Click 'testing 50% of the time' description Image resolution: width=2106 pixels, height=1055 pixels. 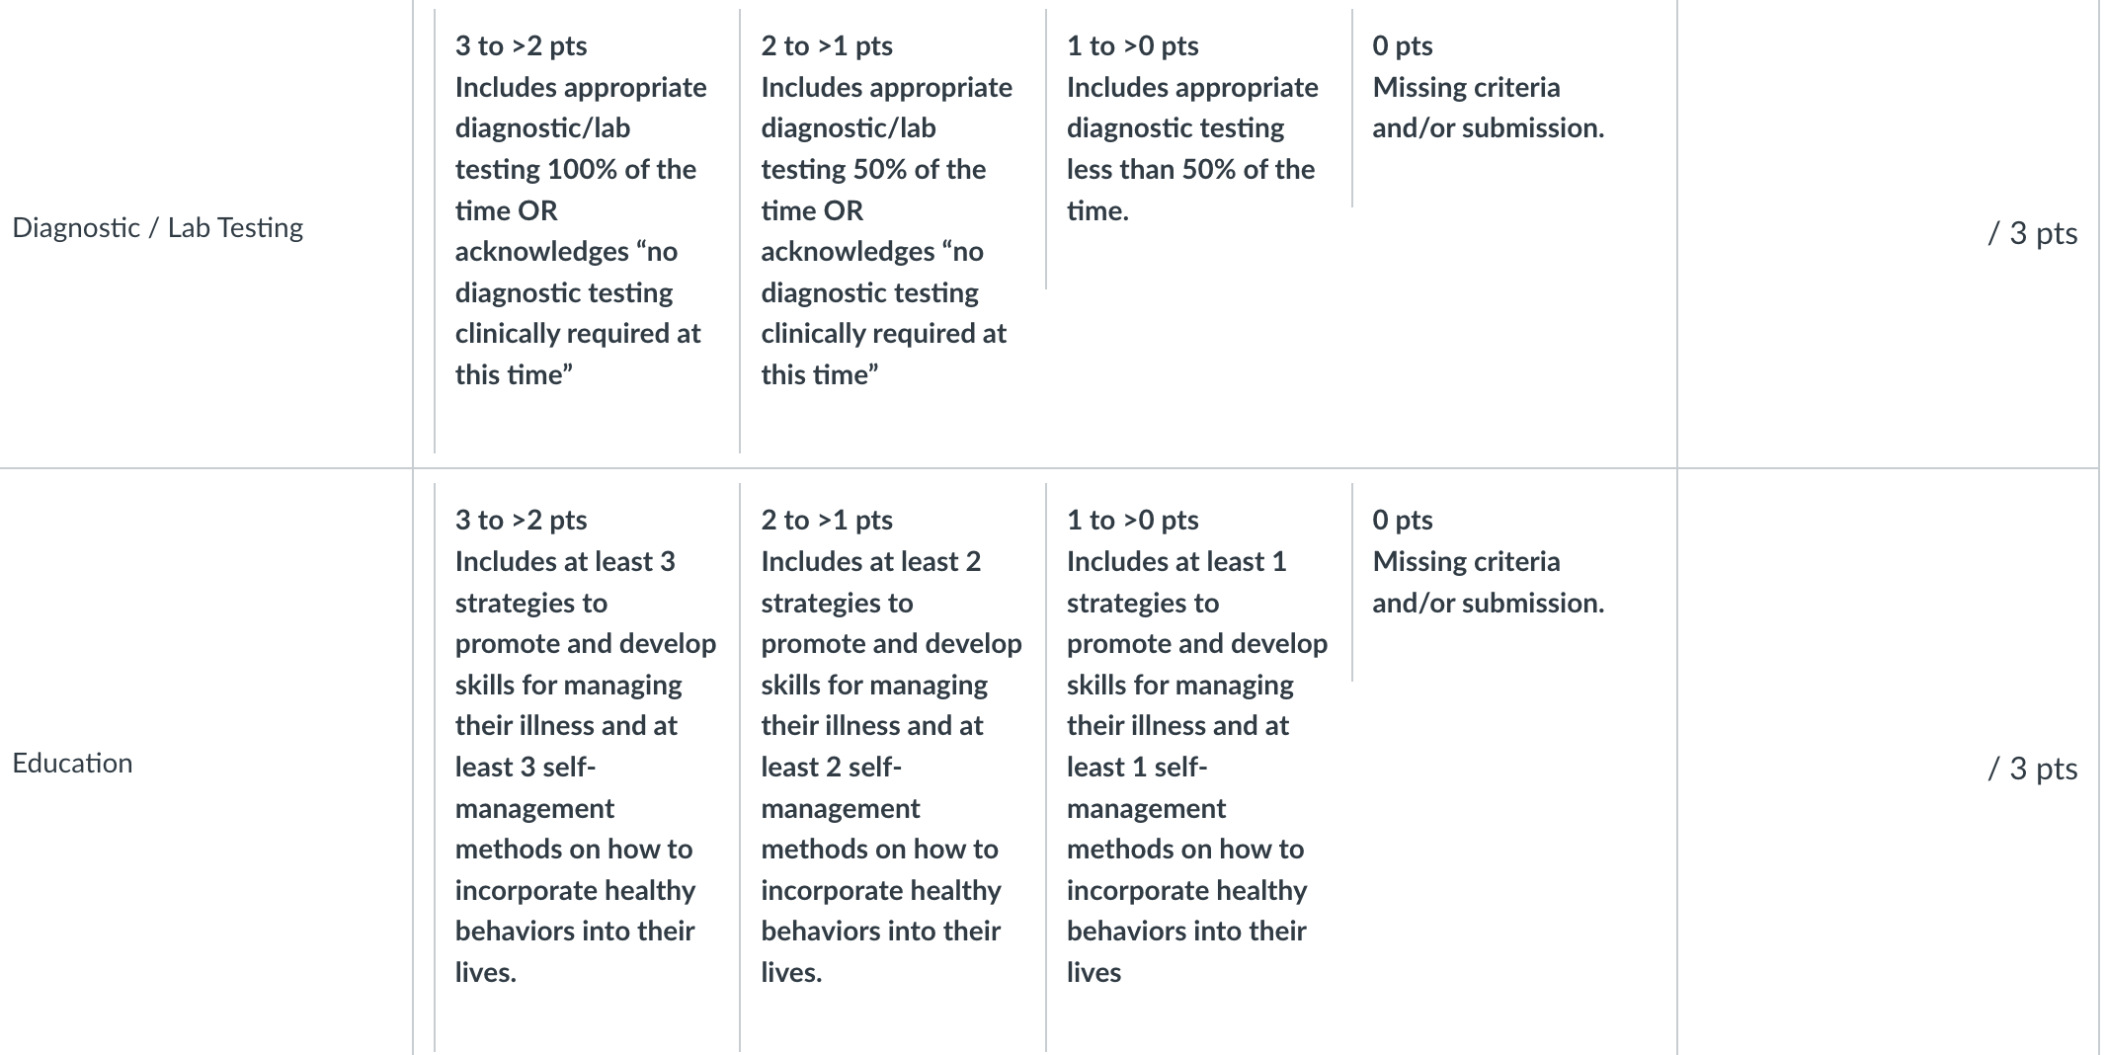click(873, 190)
